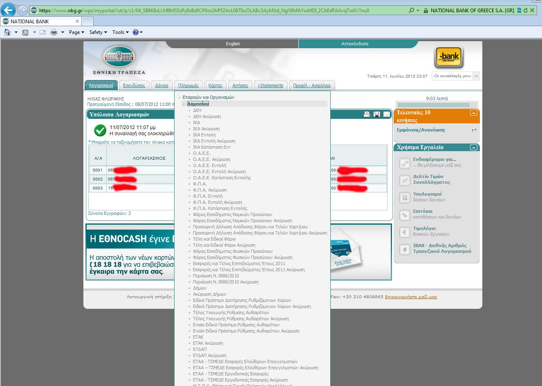
Task: Select Φ.Π.Α. Κατάσταση Εντολής entry
Action: coord(220,208)
